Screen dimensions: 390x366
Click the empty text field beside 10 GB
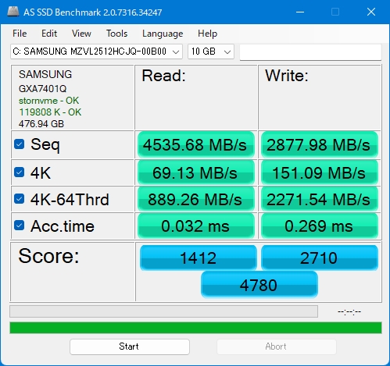click(310, 52)
